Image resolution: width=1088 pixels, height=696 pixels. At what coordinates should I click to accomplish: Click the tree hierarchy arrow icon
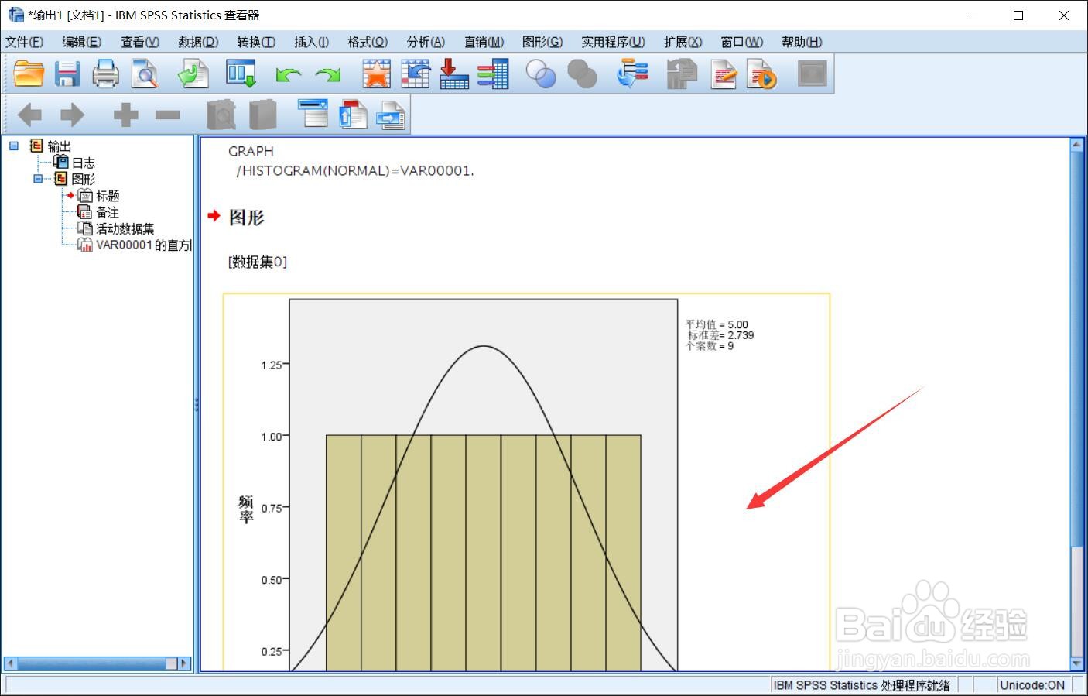632,74
